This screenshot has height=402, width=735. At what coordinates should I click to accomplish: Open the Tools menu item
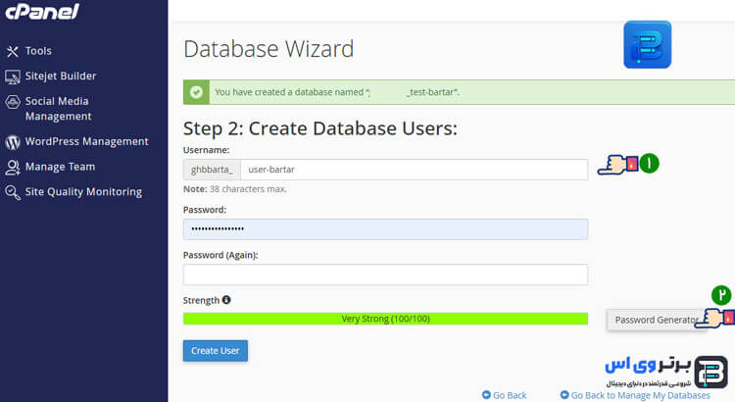(38, 51)
